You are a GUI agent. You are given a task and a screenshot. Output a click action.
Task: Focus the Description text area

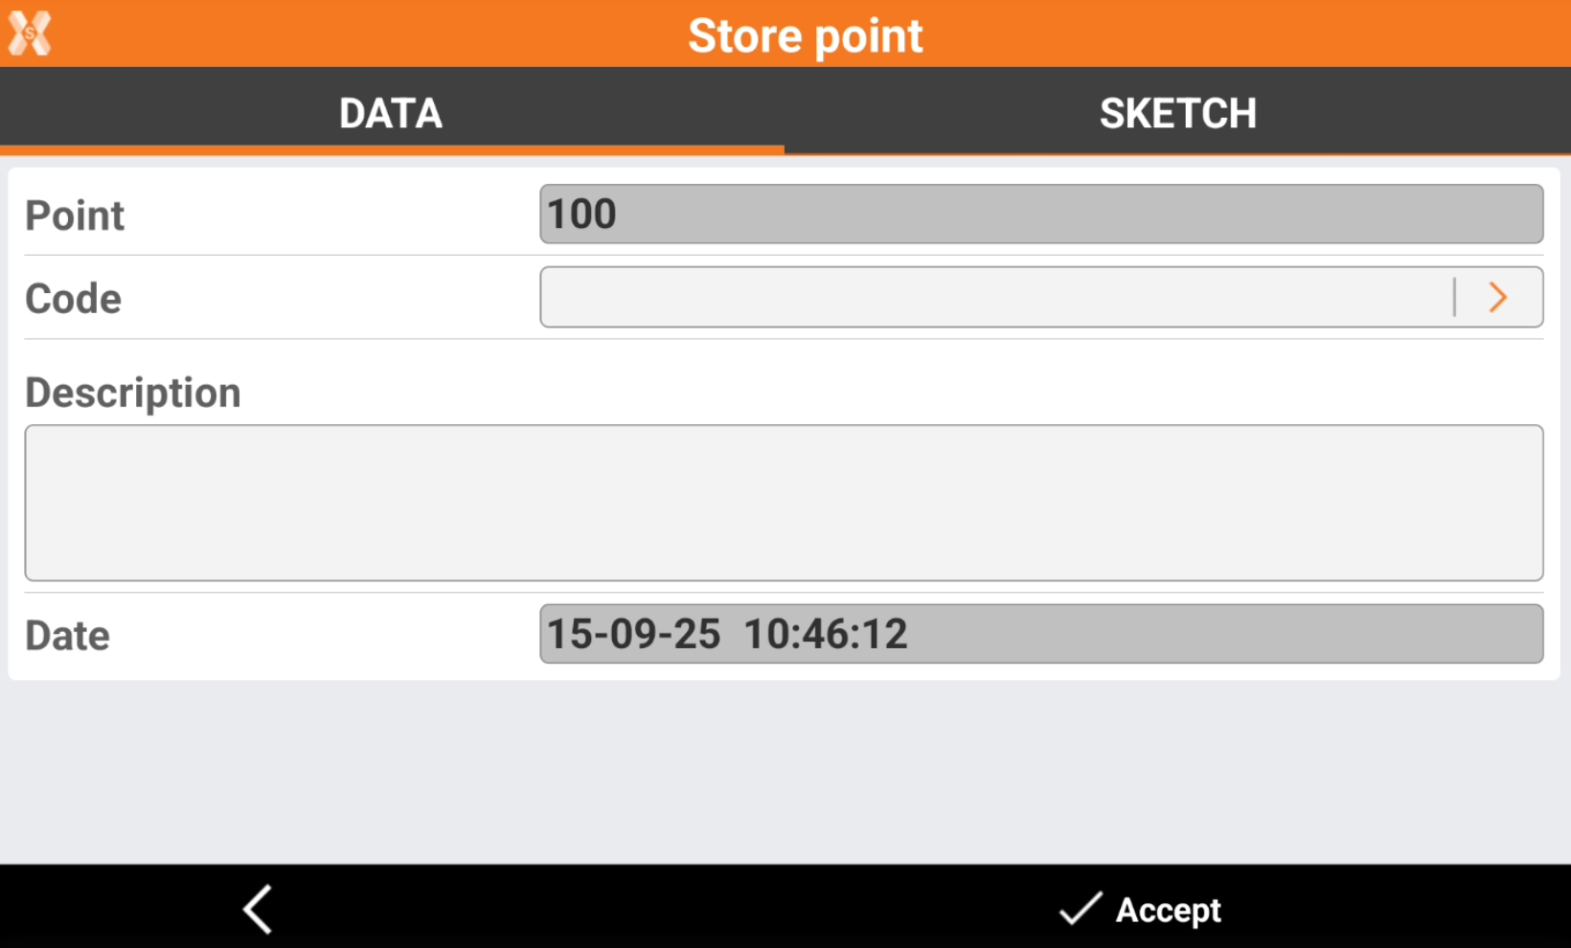tap(784, 503)
